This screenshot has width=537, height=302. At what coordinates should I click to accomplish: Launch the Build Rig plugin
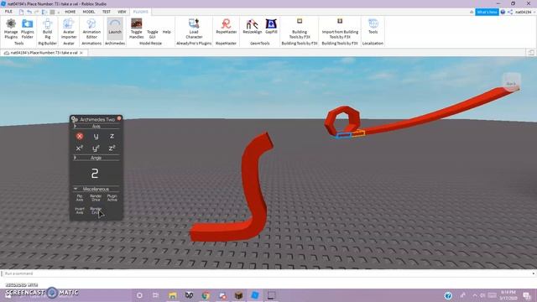[47, 29]
